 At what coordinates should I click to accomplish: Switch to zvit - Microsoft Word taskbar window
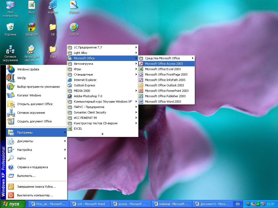point(89,204)
